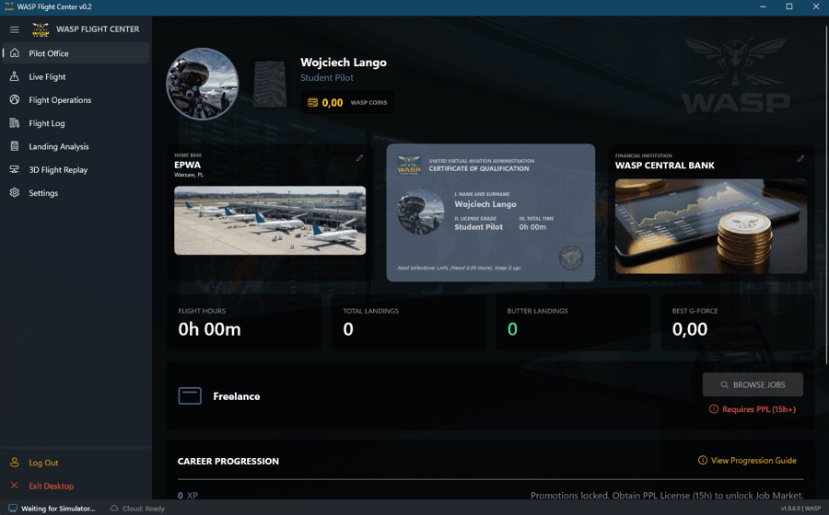Image resolution: width=829 pixels, height=515 pixels.
Task: Click the Career Progression heading
Action: [x=228, y=461]
